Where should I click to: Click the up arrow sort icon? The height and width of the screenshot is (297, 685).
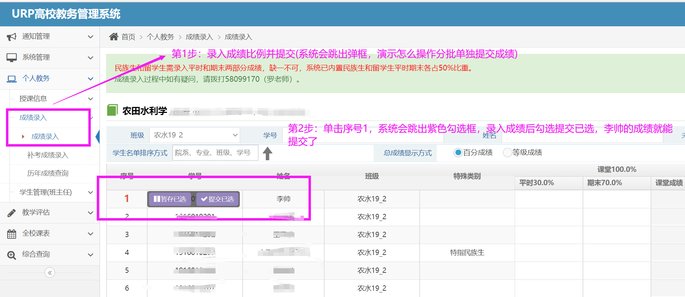pos(267,153)
